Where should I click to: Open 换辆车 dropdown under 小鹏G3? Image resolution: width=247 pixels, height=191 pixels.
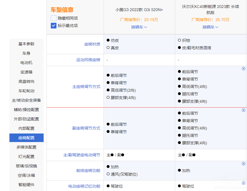coord(139,27)
